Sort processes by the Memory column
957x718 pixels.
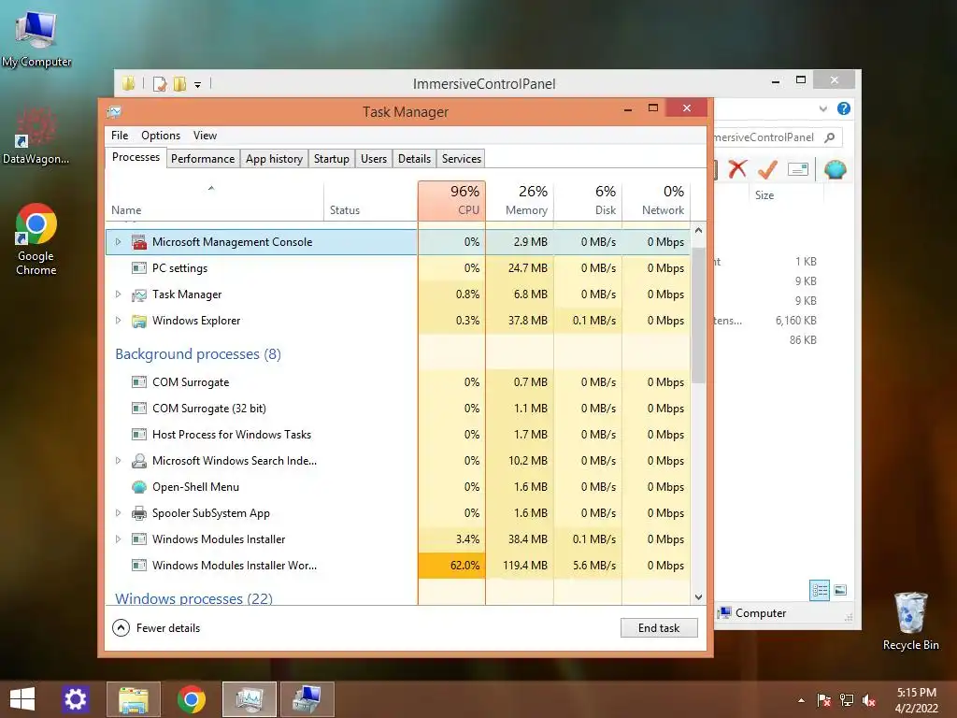click(x=520, y=201)
